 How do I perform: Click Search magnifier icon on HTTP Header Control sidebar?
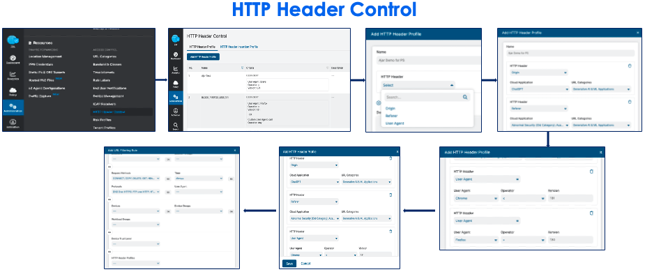pyautogui.click(x=176, y=125)
